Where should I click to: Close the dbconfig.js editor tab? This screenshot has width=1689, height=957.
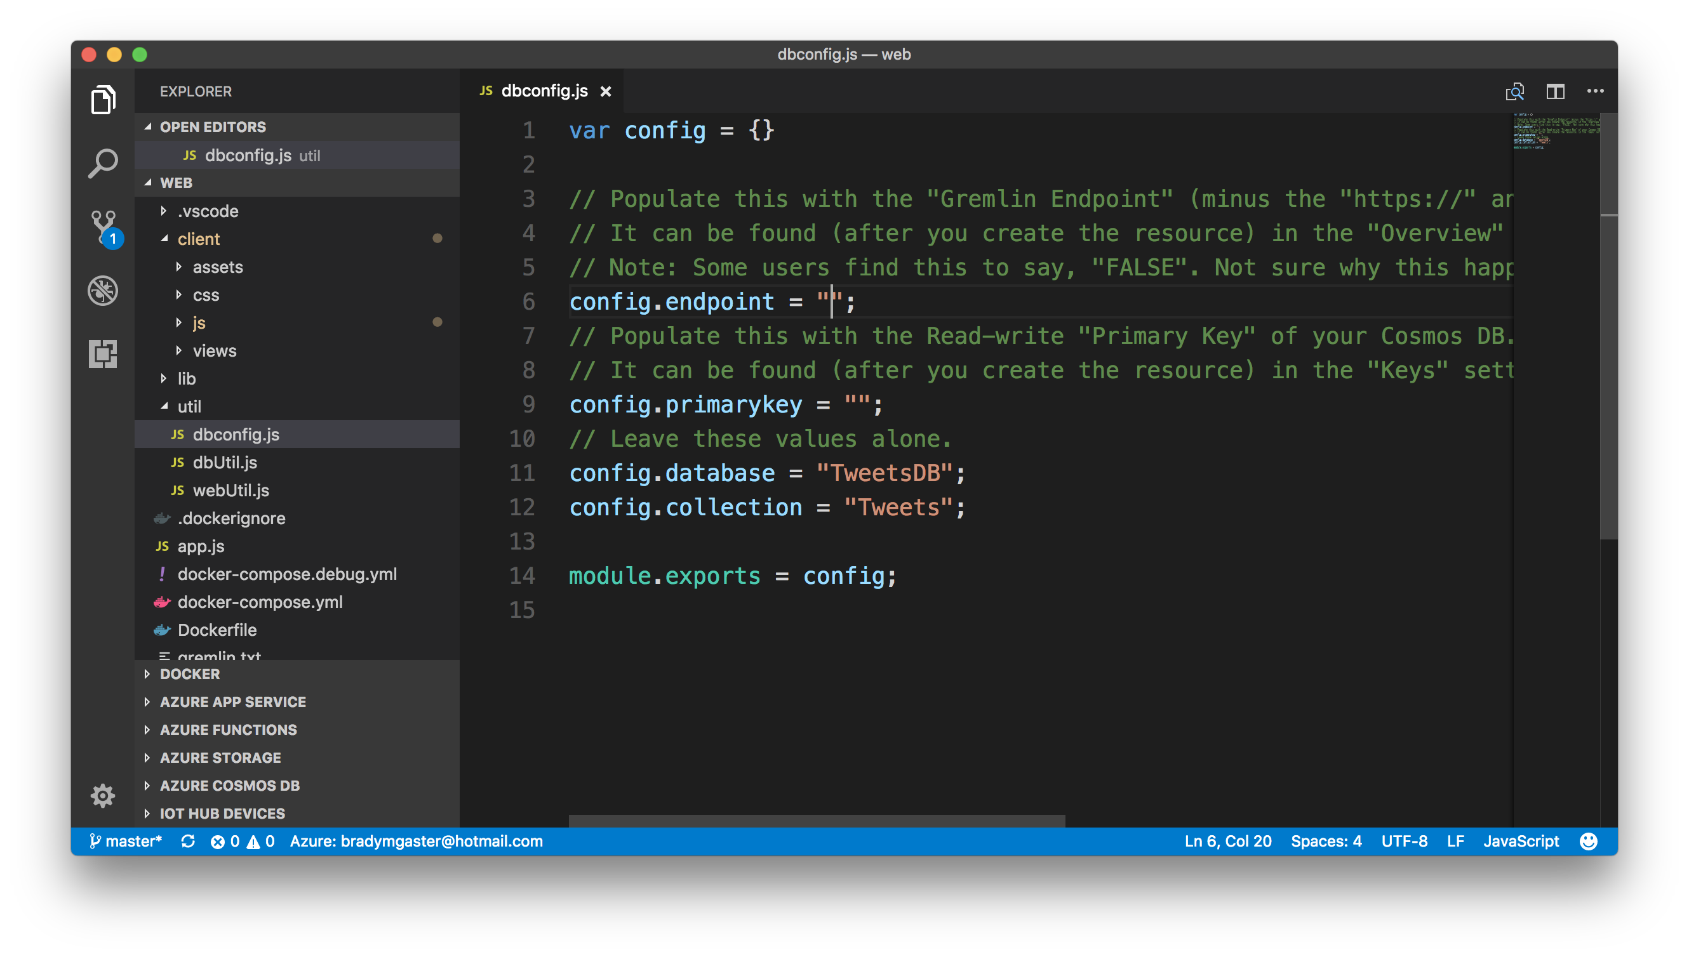(606, 91)
